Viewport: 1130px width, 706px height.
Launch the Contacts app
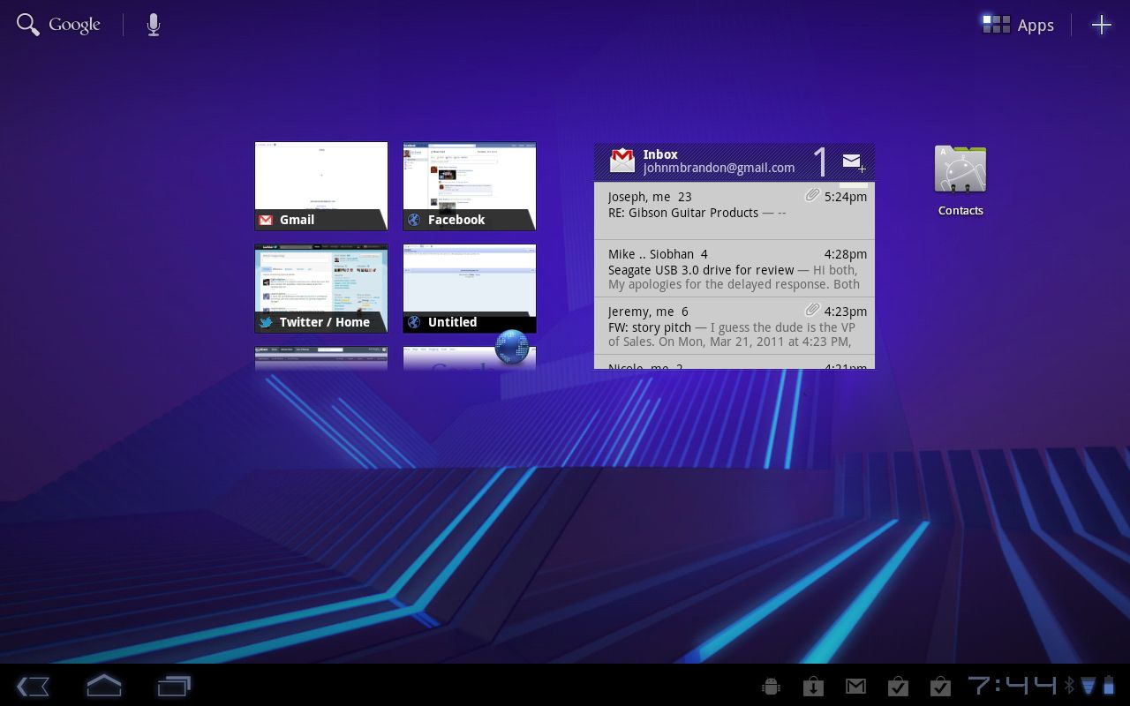pos(960,181)
